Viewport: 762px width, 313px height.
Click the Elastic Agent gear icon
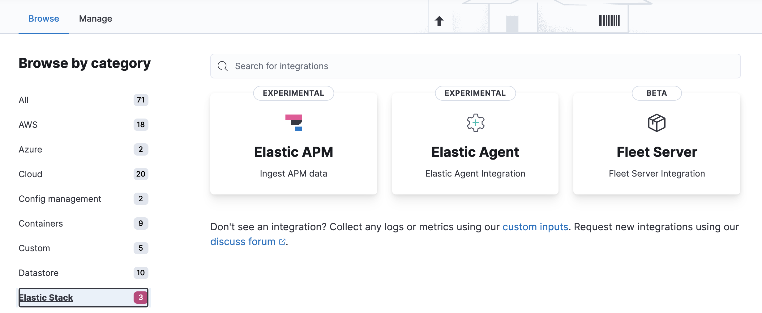(476, 123)
